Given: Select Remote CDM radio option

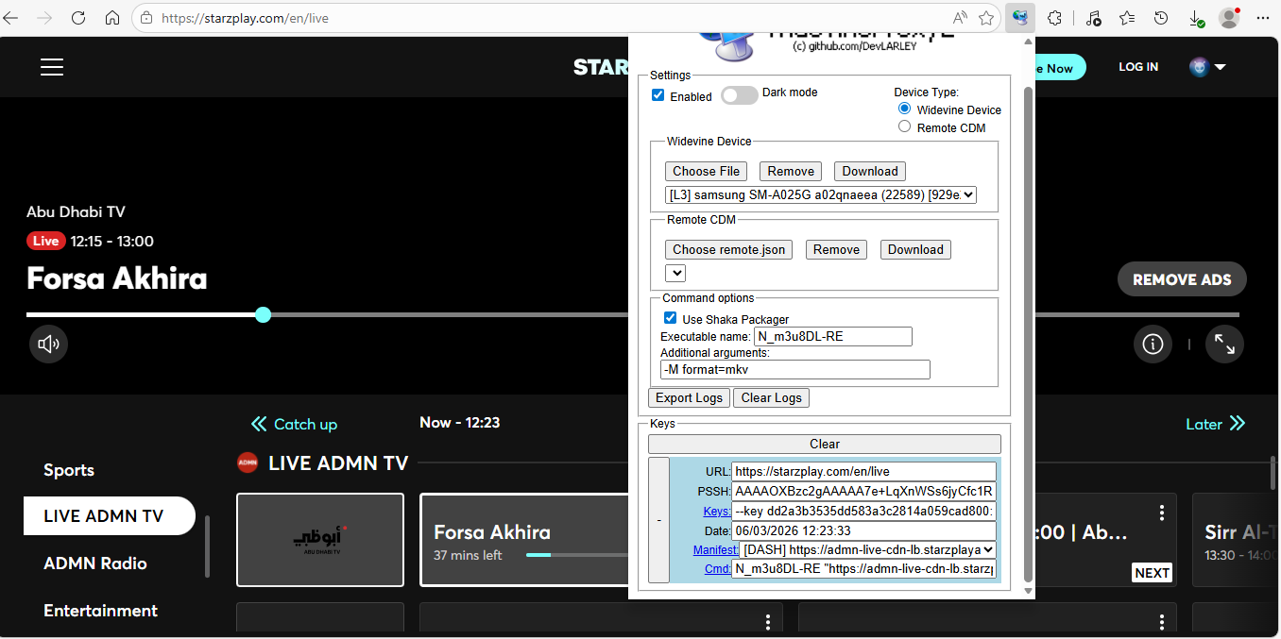Looking at the screenshot, I should point(904,126).
